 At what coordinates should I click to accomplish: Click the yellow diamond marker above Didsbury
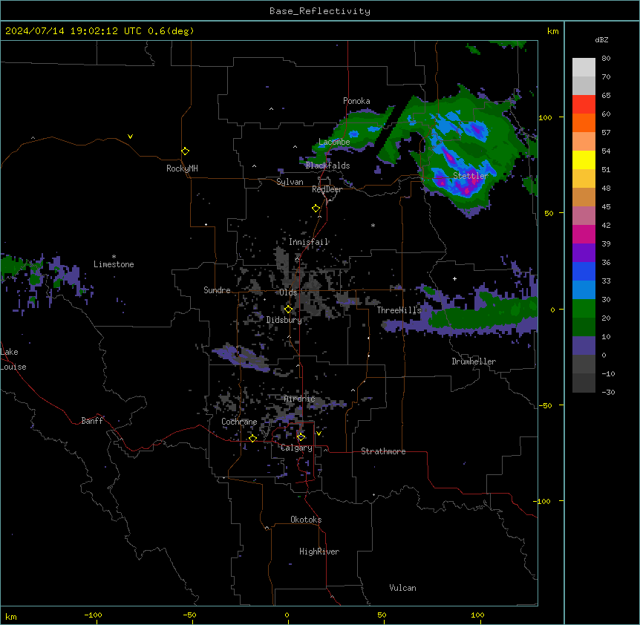click(x=288, y=310)
